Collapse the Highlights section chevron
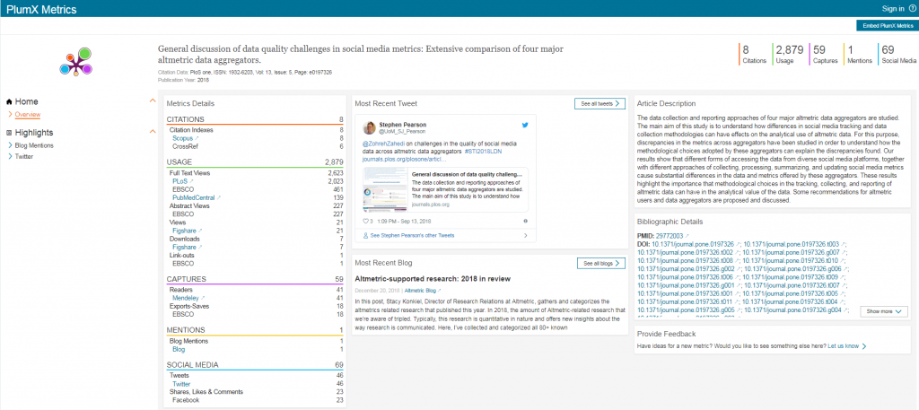The height and width of the screenshot is (410, 919). (152, 132)
